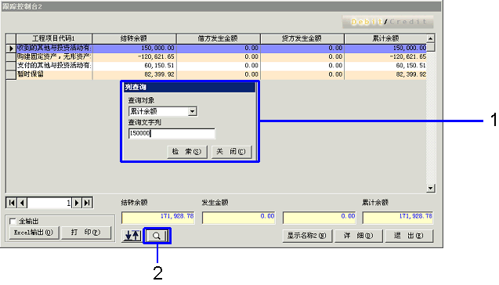Click the 82,399.92 cell under 累计余额

click(x=385, y=74)
